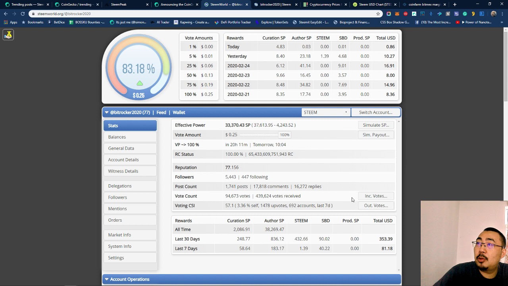The height and width of the screenshot is (286, 508).
Task: Click the Steem Keychain icon at page corner
Action: tap(8, 35)
